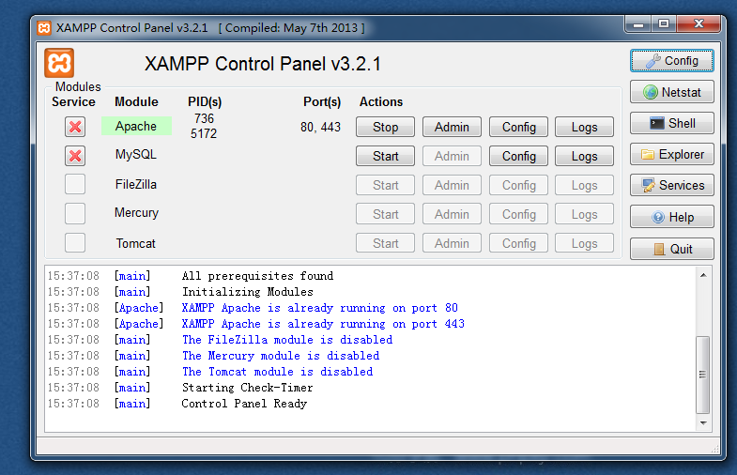Click the log scrollbar up arrow
This screenshot has height=475, width=737.
[x=703, y=275]
